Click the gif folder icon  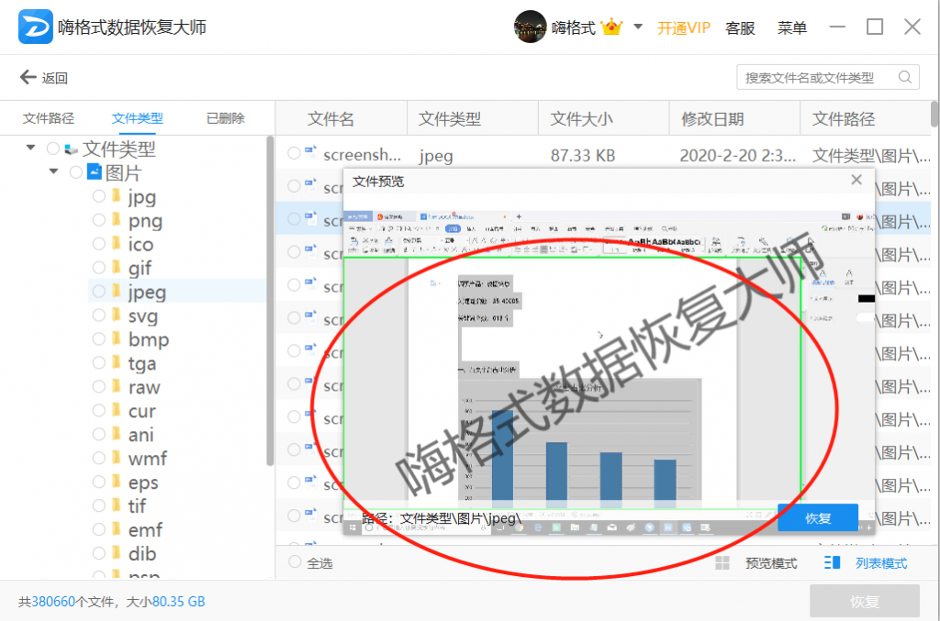117,267
